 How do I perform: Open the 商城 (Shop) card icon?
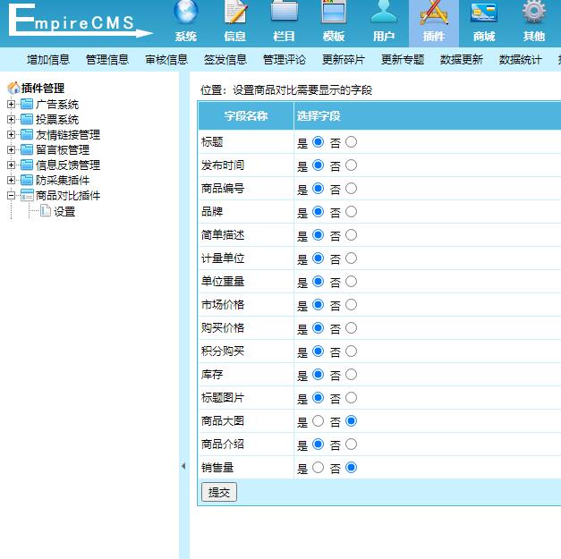(484, 13)
